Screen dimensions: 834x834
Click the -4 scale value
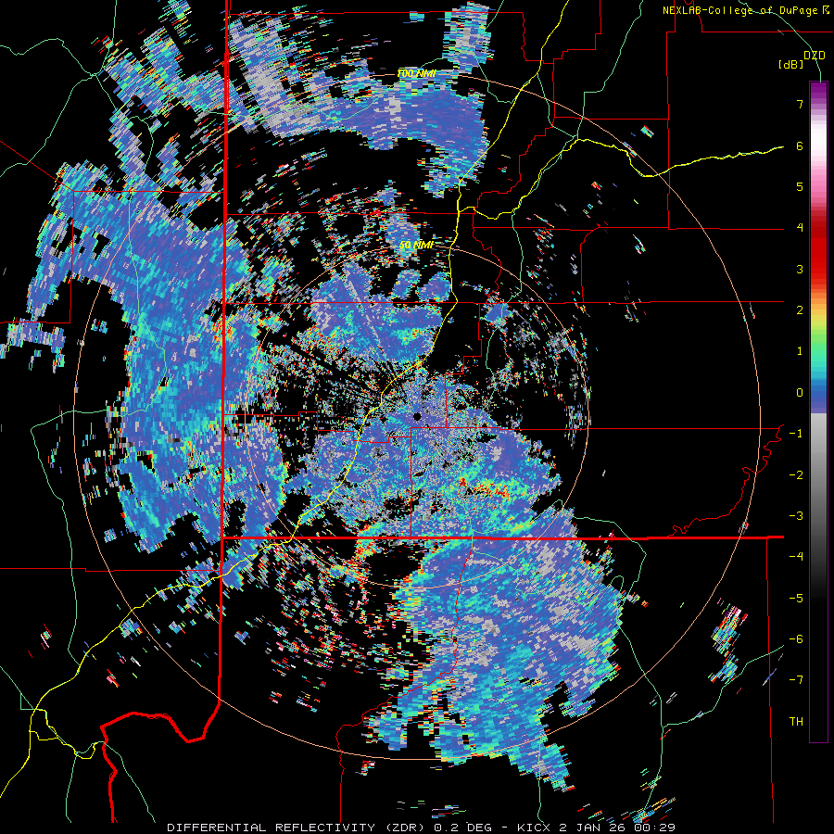[x=796, y=557]
